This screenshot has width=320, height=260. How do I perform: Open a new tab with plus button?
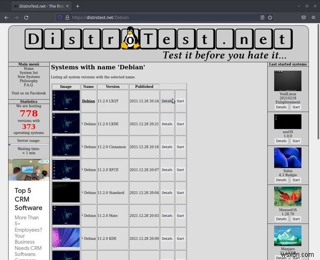point(77,6)
